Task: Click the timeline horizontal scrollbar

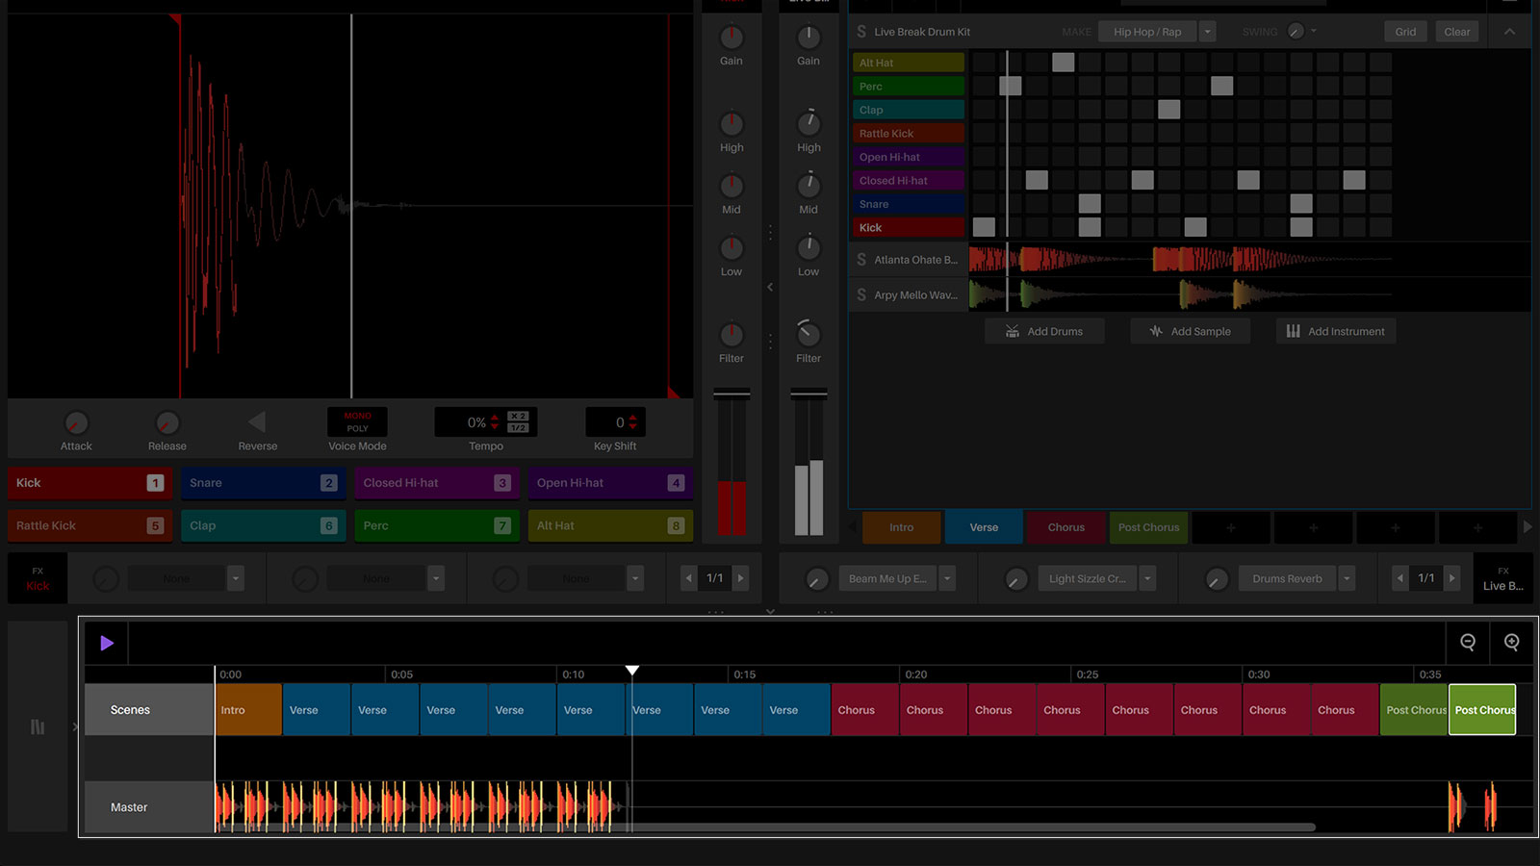Action: 765,827
